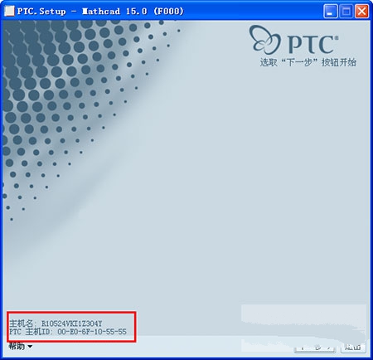Click the PTC 主机ID value 00-E0-6F-10-55-55
Viewport: 373px width, 360px height.
pos(92,332)
